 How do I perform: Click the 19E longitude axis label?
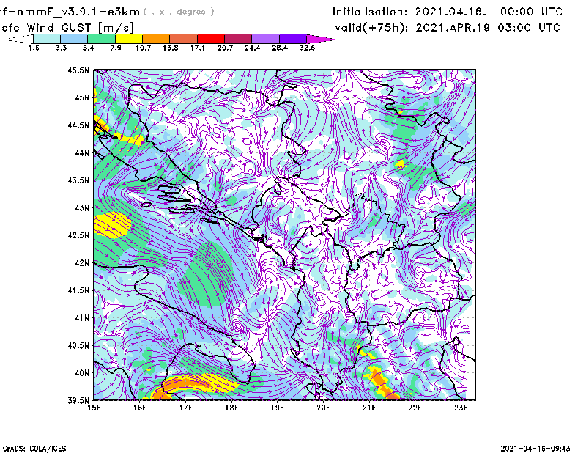point(278,408)
